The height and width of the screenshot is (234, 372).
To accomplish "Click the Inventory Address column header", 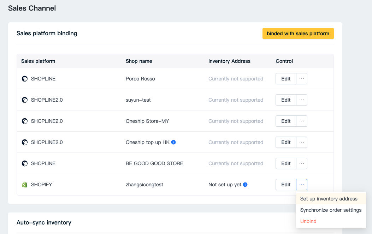I will click(229, 61).
